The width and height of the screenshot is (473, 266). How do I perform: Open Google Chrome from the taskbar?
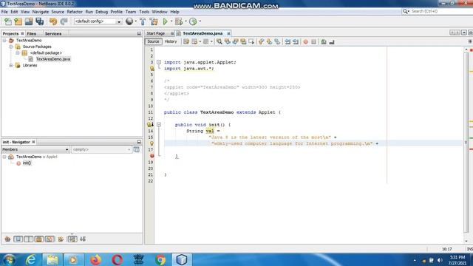[160, 259]
